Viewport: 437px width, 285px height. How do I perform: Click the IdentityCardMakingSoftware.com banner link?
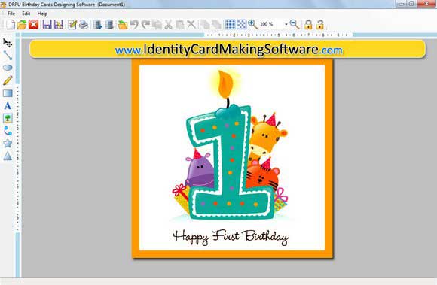(x=228, y=50)
